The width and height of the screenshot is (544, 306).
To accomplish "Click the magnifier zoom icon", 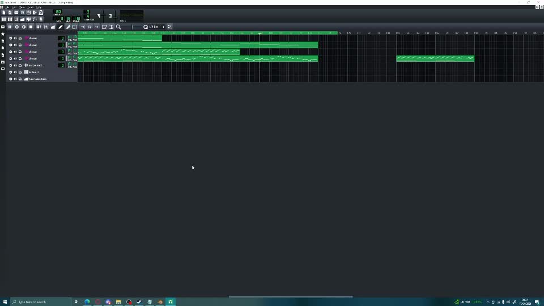I will pos(118,27).
